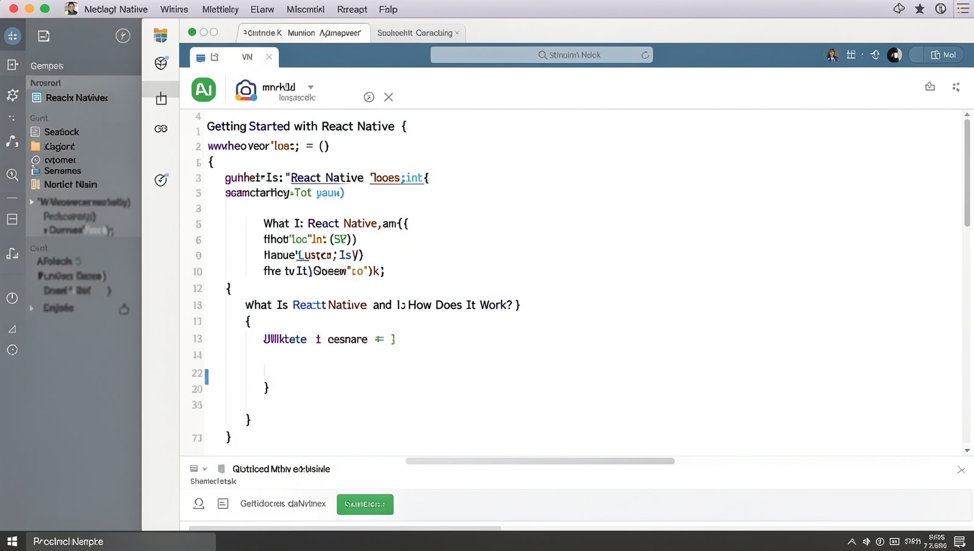This screenshot has width=974, height=551.
Task: Click the share box icon in second rail
Action: 161,98
